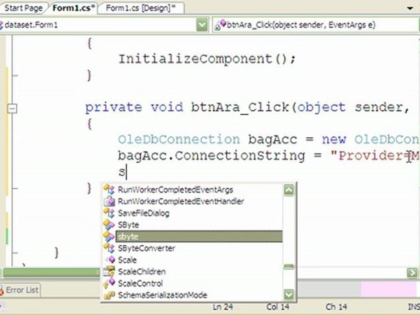
Task: Click the RunWorkerCompletedEventHandler delegate icon
Action: (109, 201)
